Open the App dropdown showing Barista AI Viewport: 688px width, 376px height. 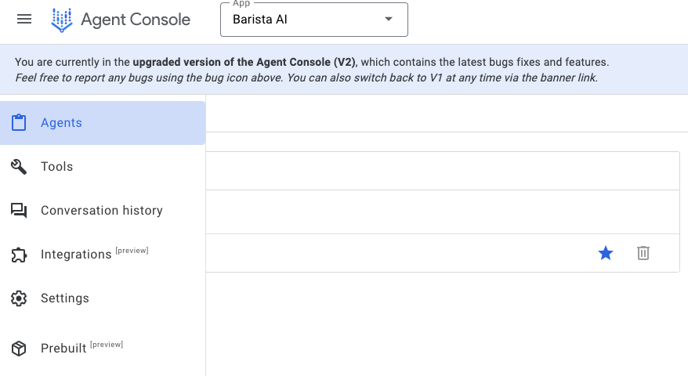314,20
